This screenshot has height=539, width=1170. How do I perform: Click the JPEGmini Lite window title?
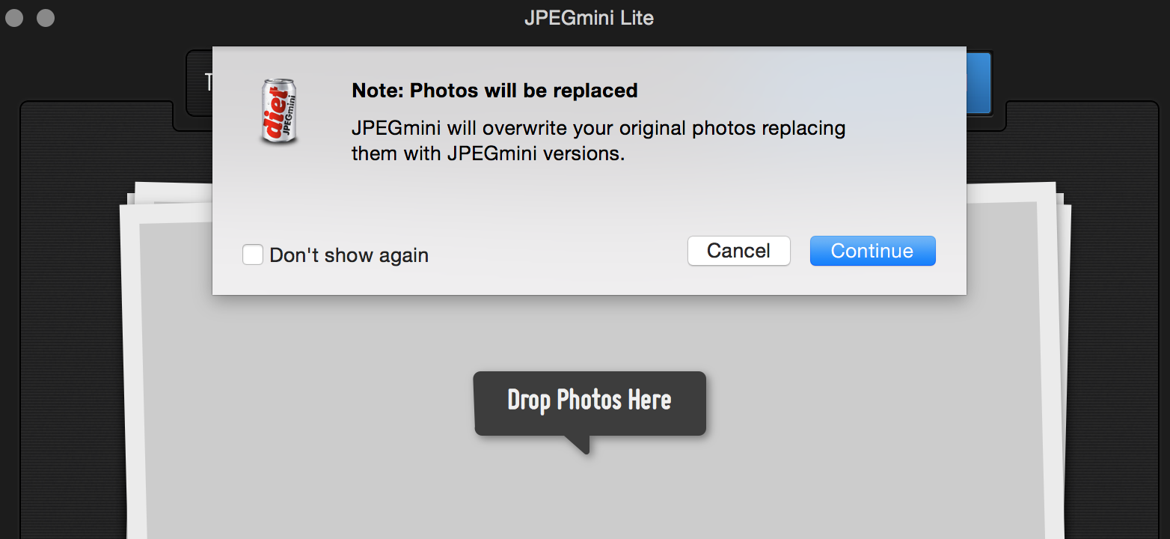coord(589,18)
